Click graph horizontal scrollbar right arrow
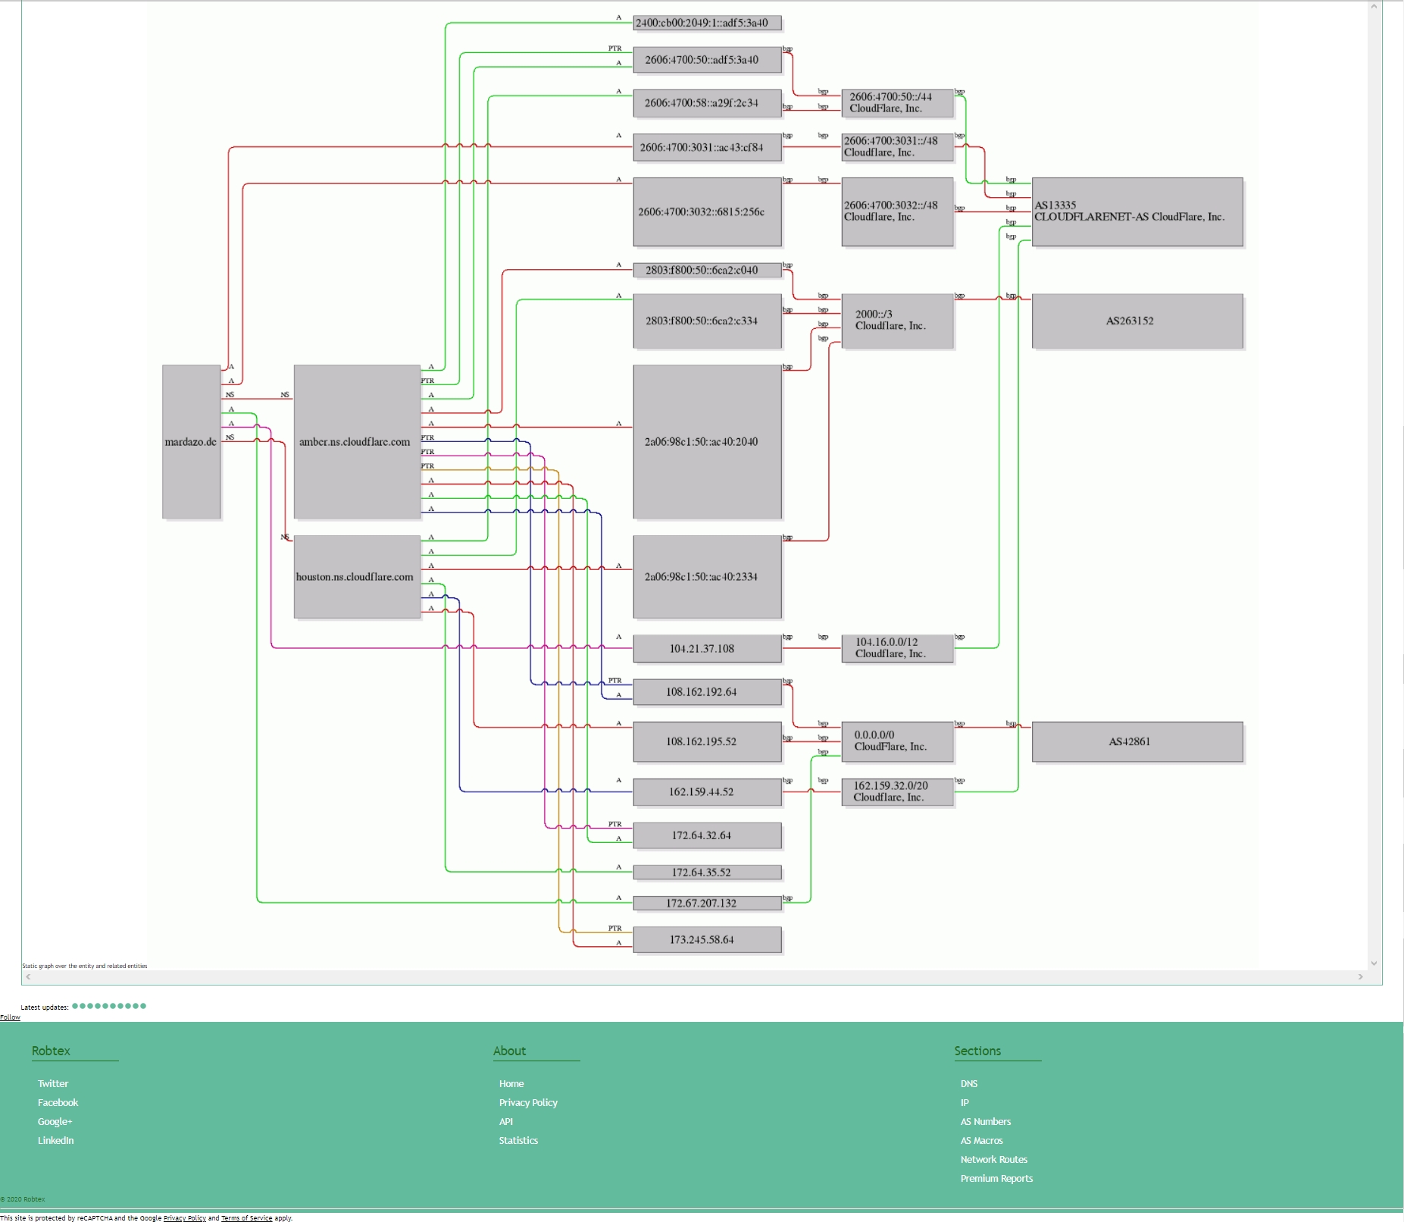1404x1222 pixels. pyautogui.click(x=1361, y=976)
